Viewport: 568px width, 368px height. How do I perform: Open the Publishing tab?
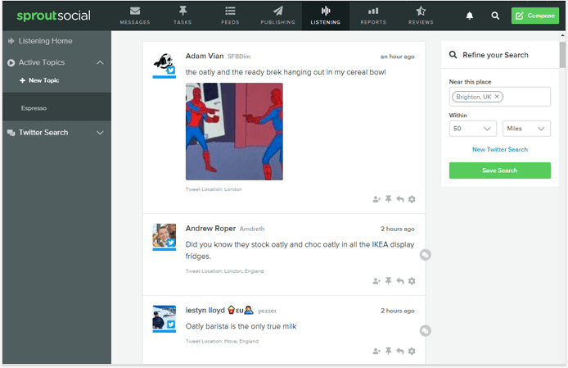[277, 16]
